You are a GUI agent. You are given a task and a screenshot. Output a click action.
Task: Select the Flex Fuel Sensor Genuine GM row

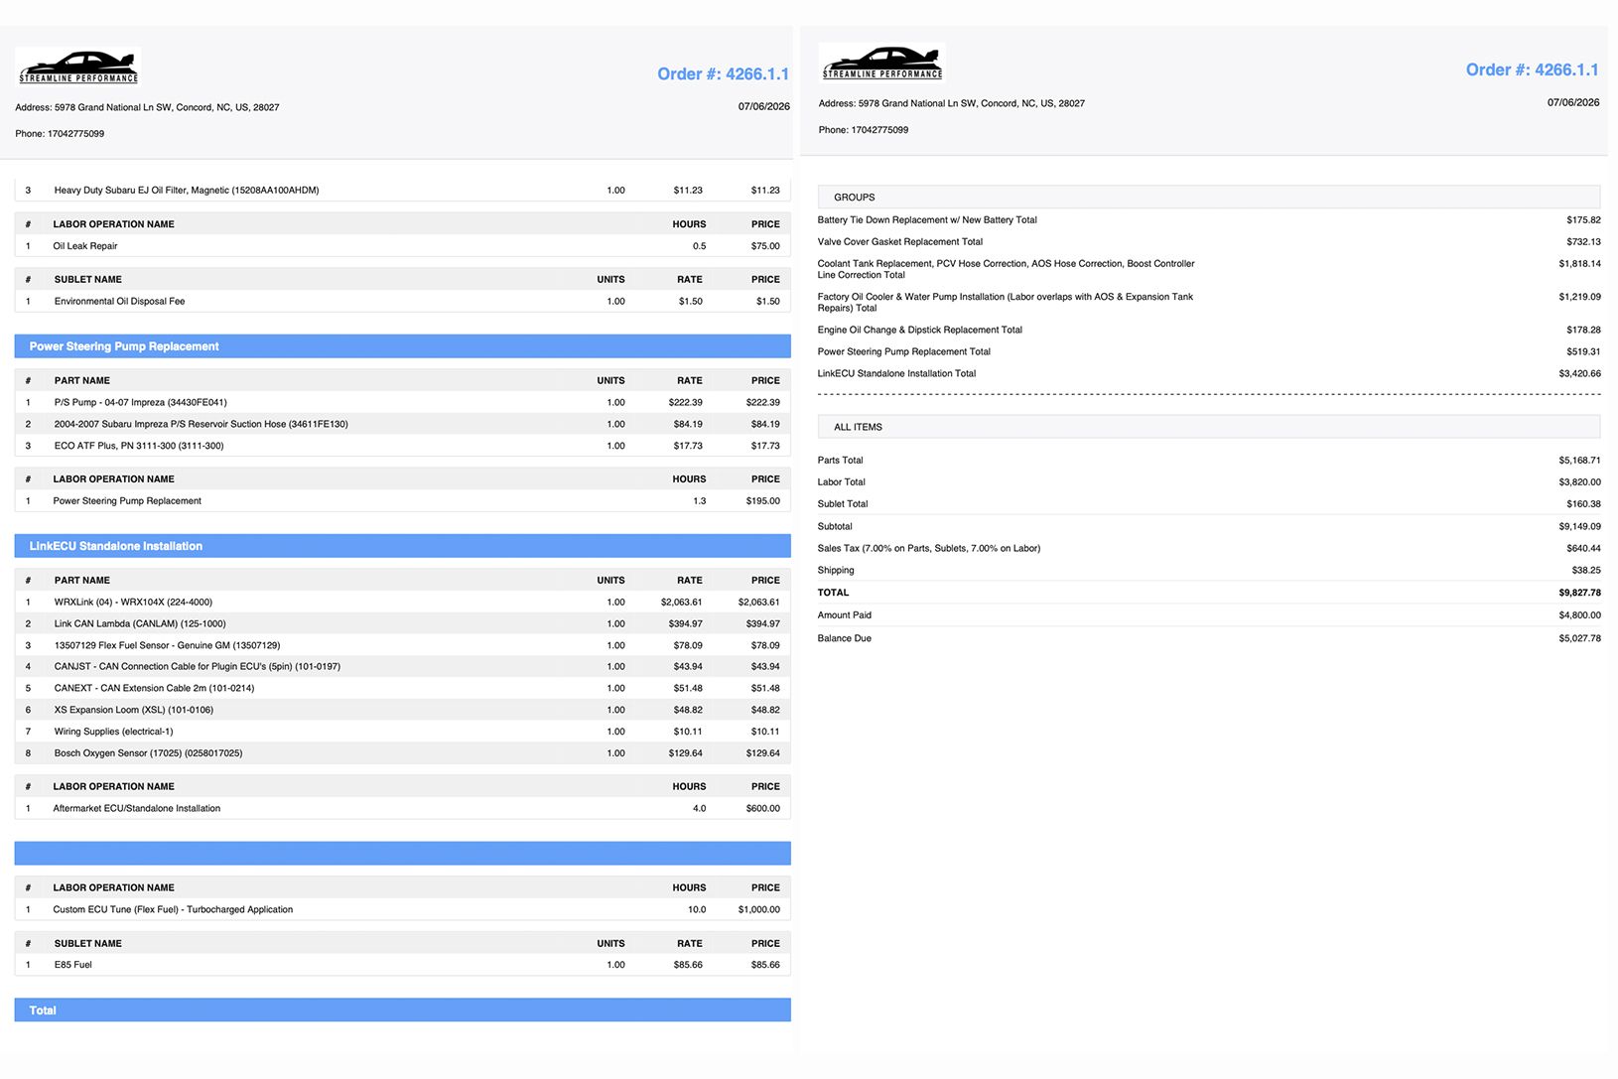click(403, 645)
